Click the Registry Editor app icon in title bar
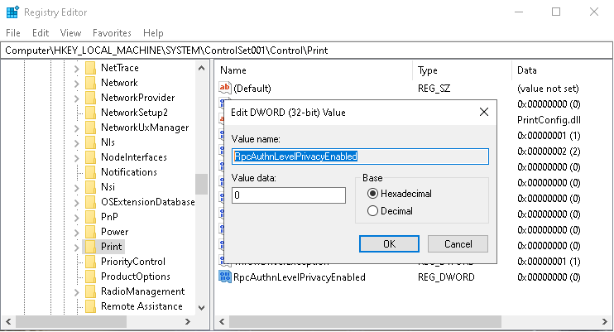Viewport: 614px width, 332px height. pos(12,12)
